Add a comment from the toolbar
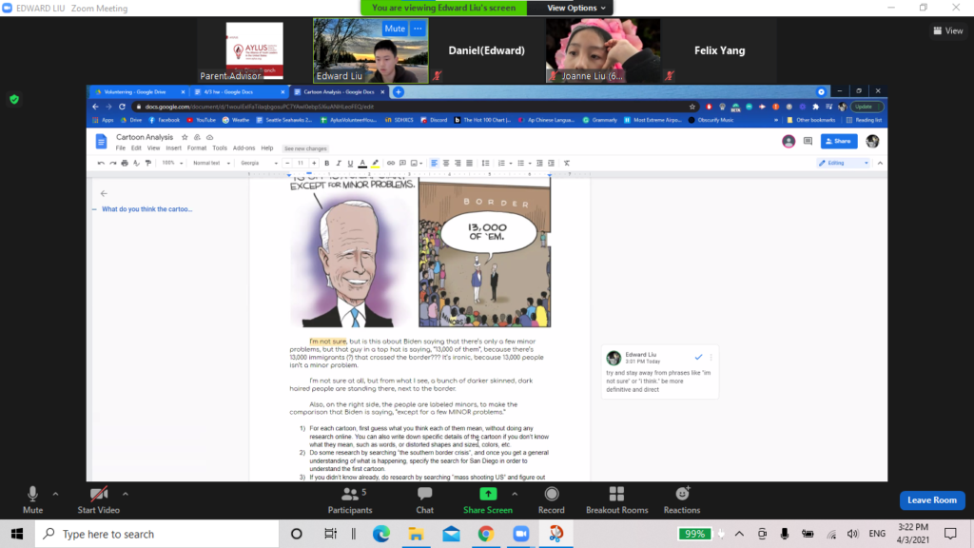 click(402, 163)
